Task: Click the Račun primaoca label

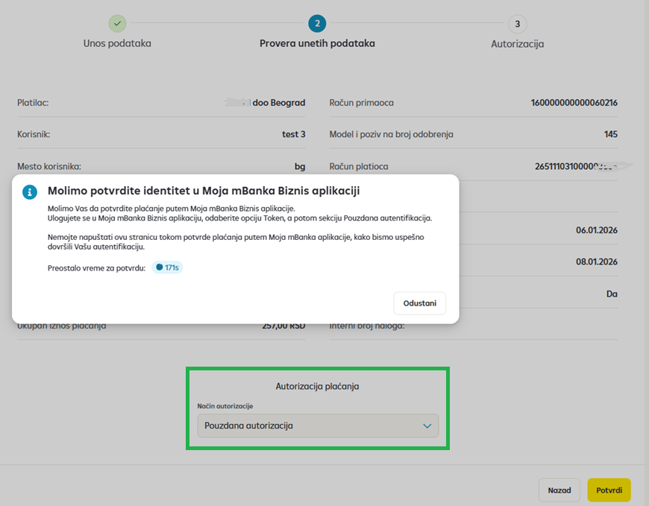Action: click(x=361, y=103)
